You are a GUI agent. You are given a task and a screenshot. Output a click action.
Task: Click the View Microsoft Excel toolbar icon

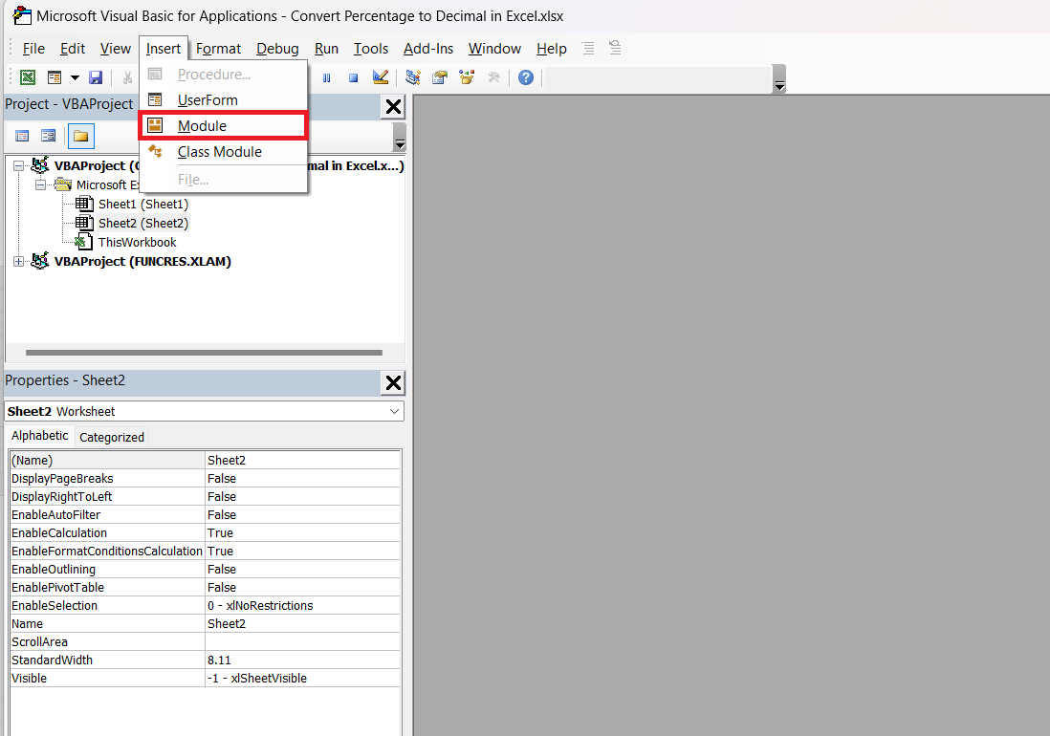click(28, 77)
